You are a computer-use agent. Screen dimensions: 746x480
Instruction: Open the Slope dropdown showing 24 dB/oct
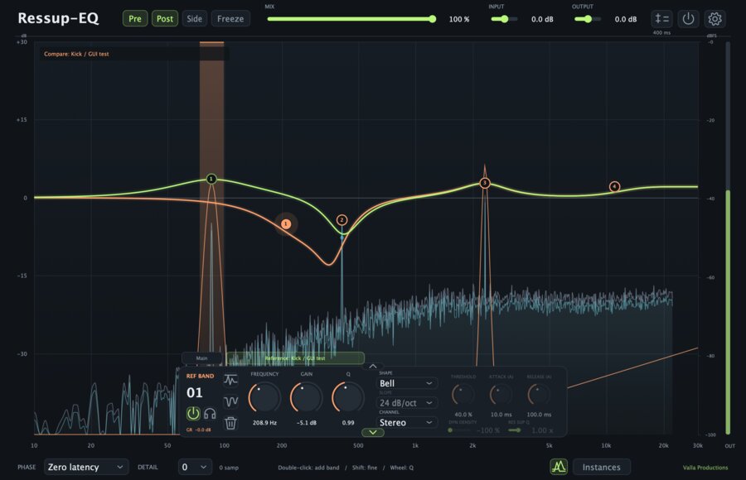pos(406,402)
